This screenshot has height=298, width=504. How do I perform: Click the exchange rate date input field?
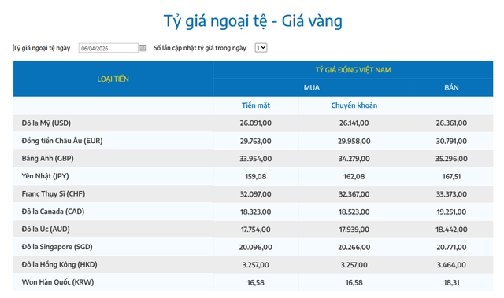click(109, 48)
